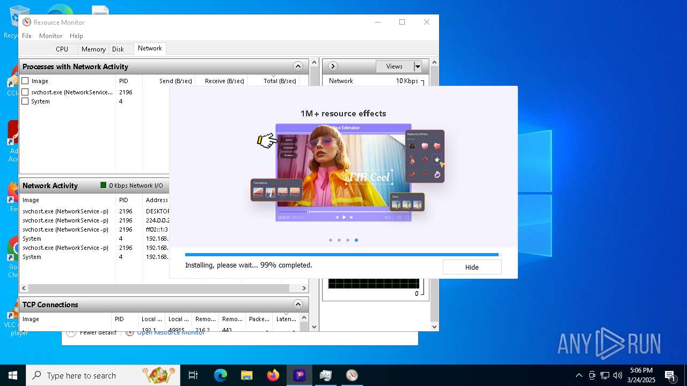This screenshot has height=386, width=687.
Task: Open File Explorer from taskbar
Action: (246, 375)
